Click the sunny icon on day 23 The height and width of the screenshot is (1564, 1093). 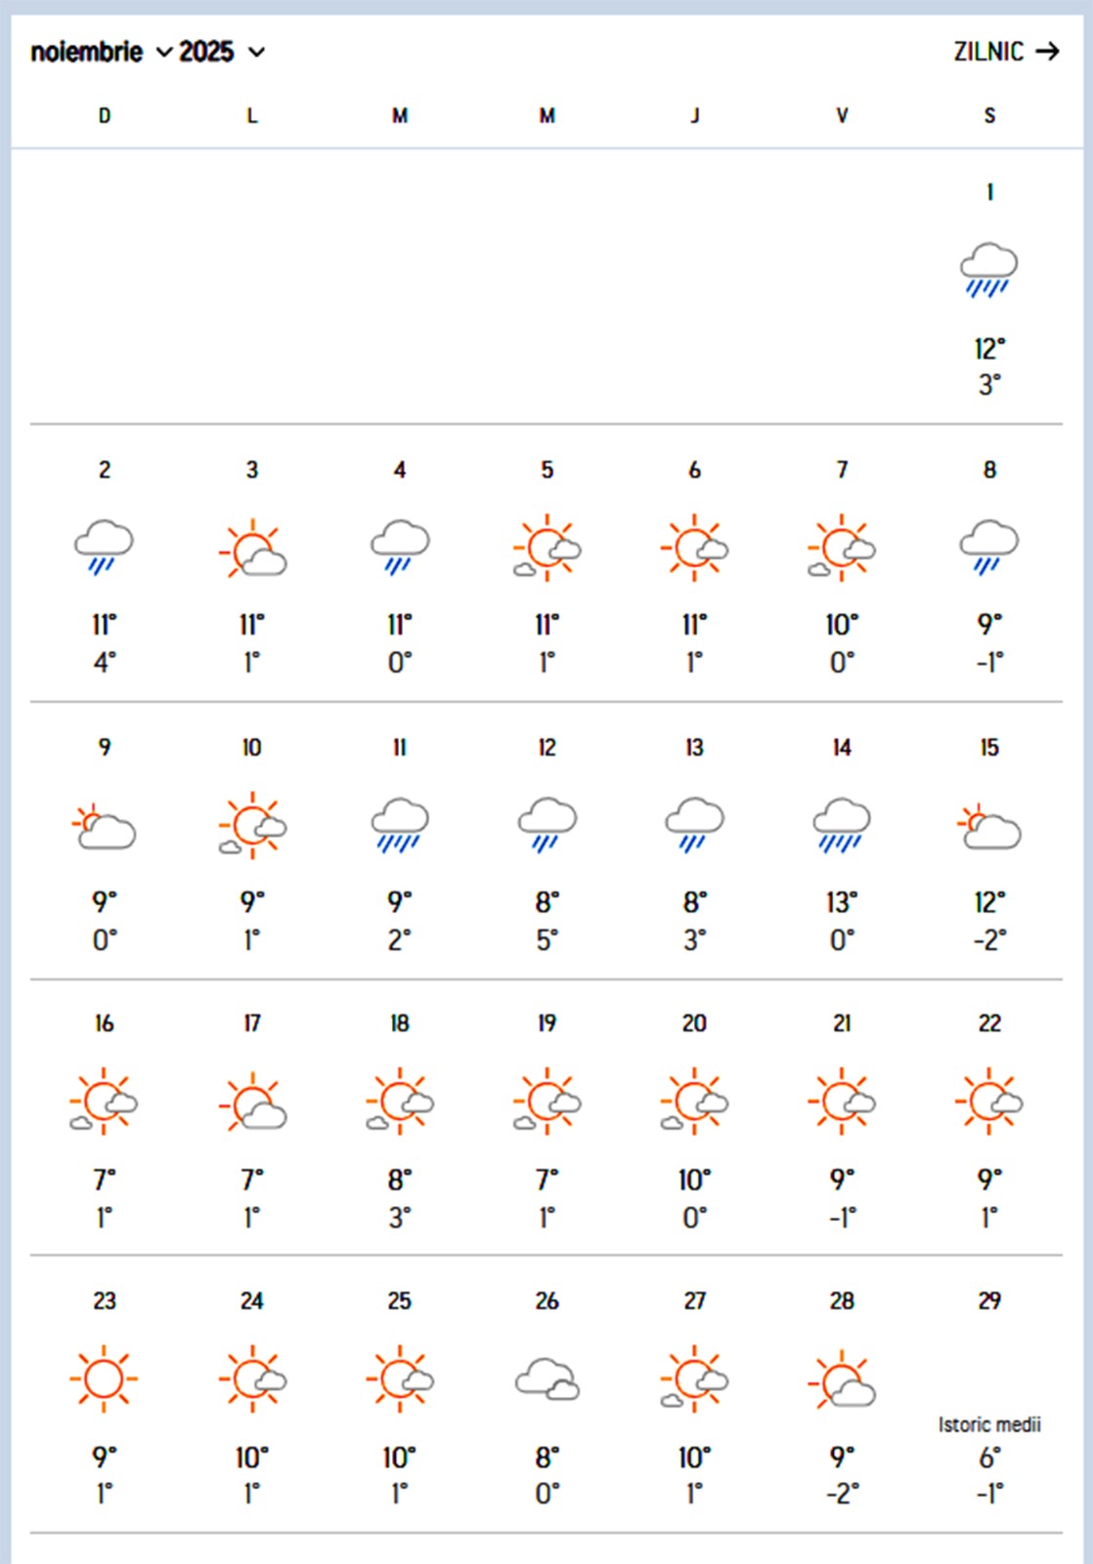pos(104,1379)
